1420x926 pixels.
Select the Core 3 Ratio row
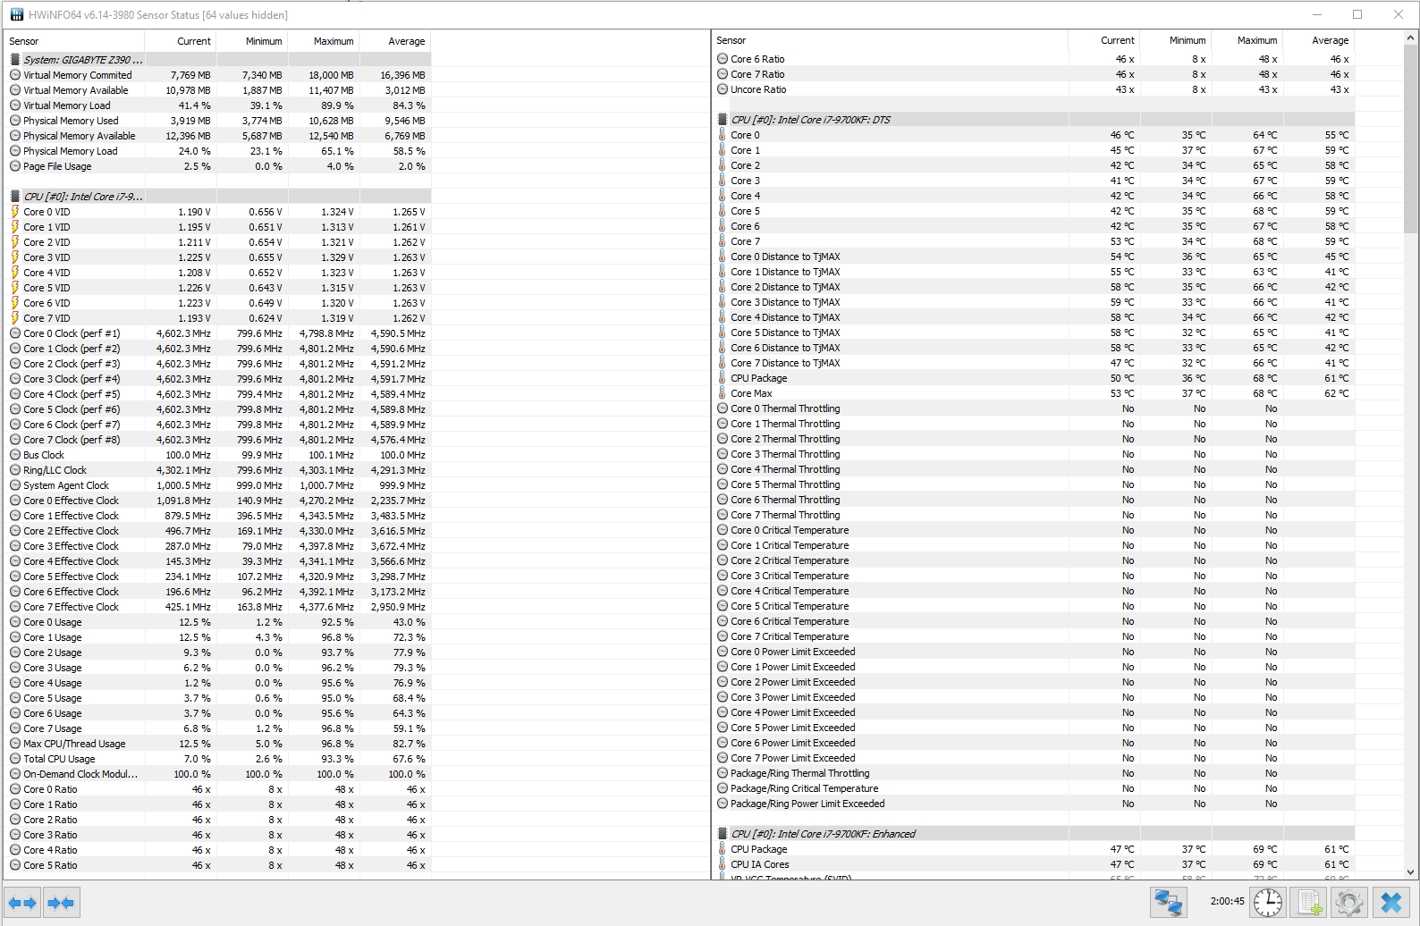(218, 835)
